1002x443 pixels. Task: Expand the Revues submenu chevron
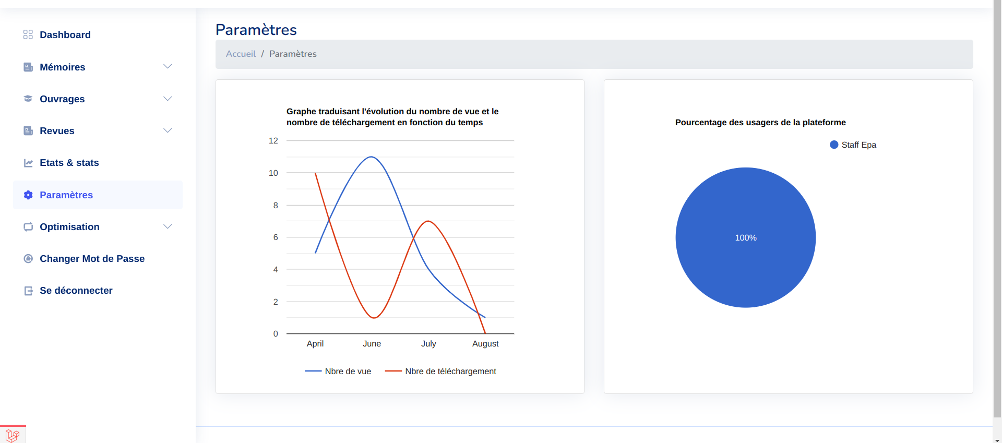click(x=168, y=130)
